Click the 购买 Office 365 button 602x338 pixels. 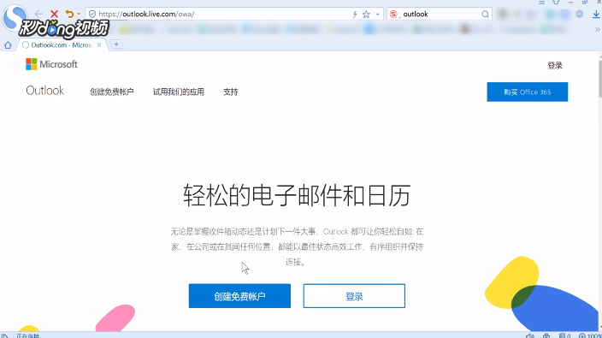(x=527, y=92)
